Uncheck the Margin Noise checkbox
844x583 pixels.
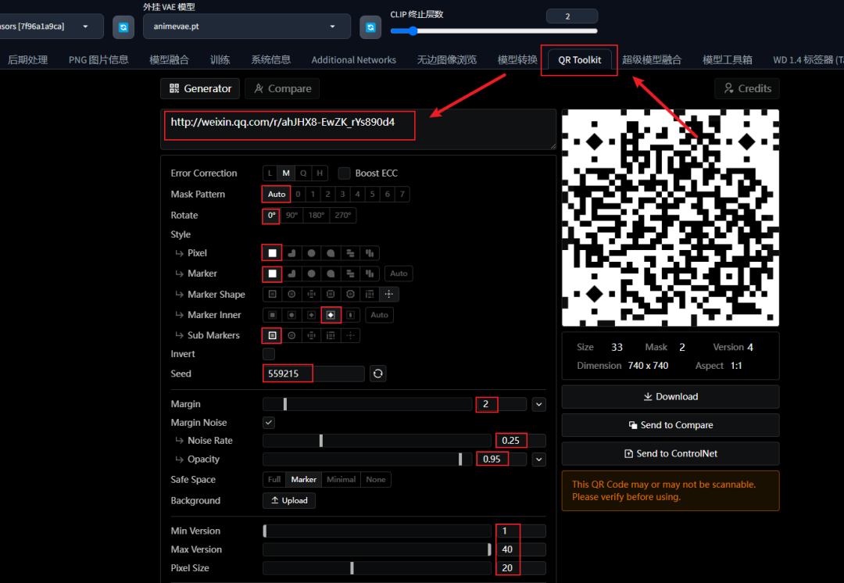pyautogui.click(x=269, y=423)
